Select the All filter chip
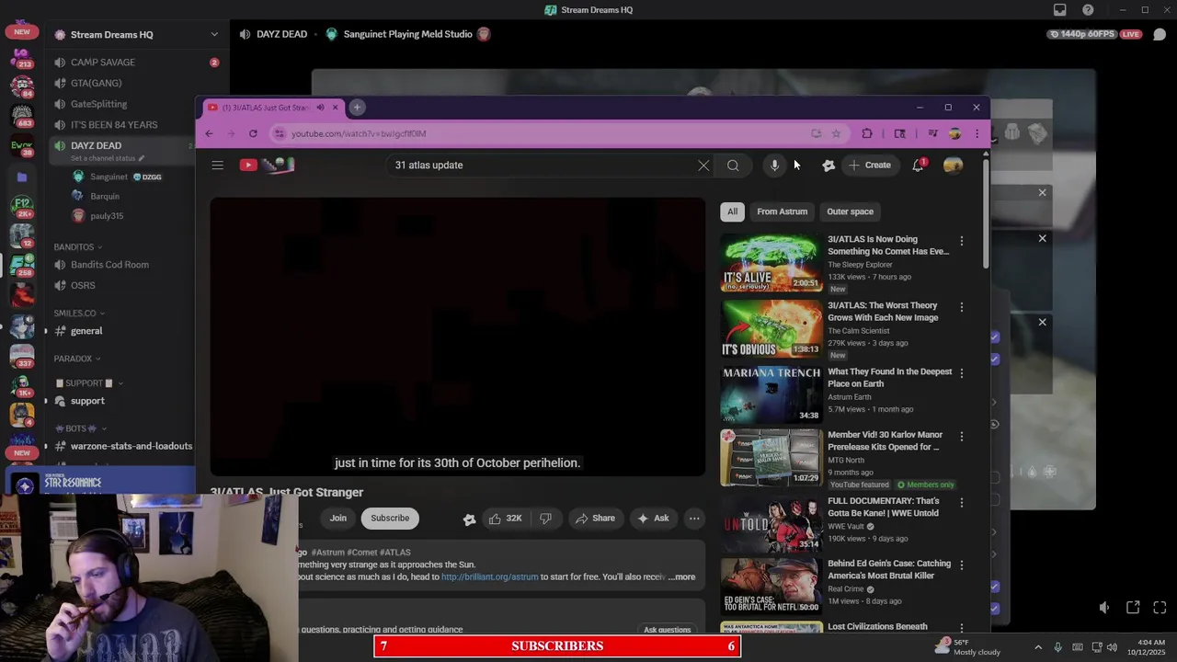Viewport: 1177px width, 662px height. coord(733,211)
